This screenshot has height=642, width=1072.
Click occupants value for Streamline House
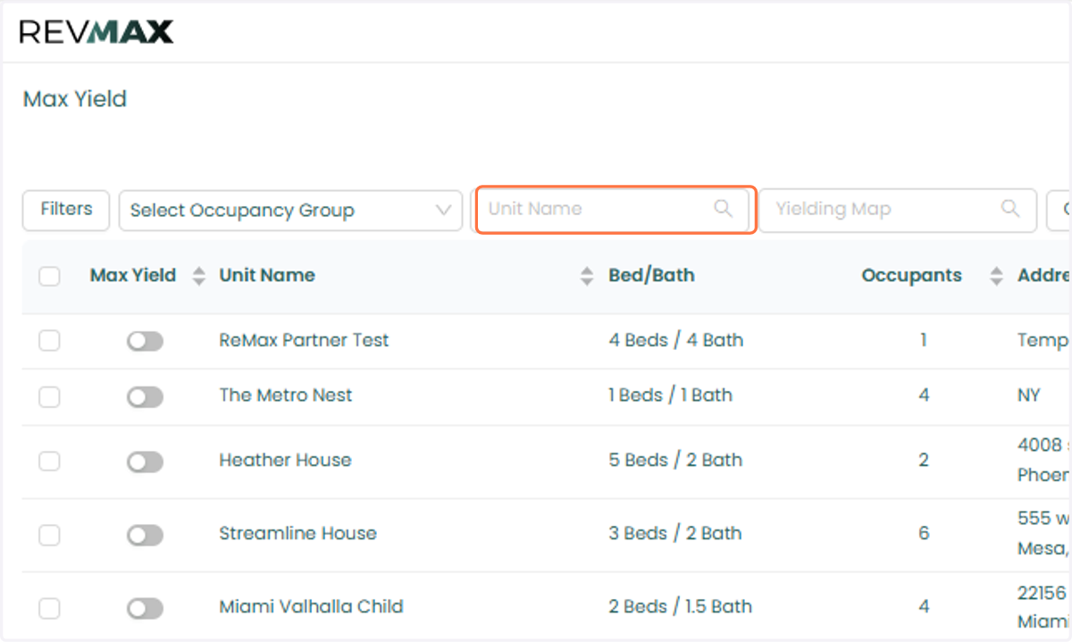(924, 533)
